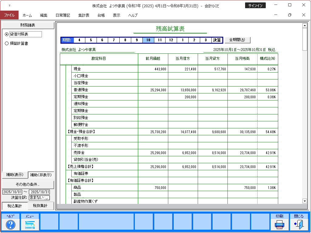The image size is (311, 233).
Task: Open the 集計表 menu
Action: (84, 15)
